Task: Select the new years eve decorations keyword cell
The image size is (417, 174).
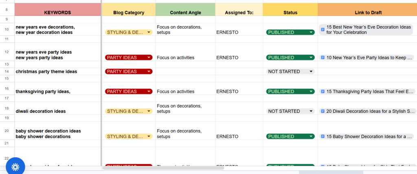Action: coord(58,29)
